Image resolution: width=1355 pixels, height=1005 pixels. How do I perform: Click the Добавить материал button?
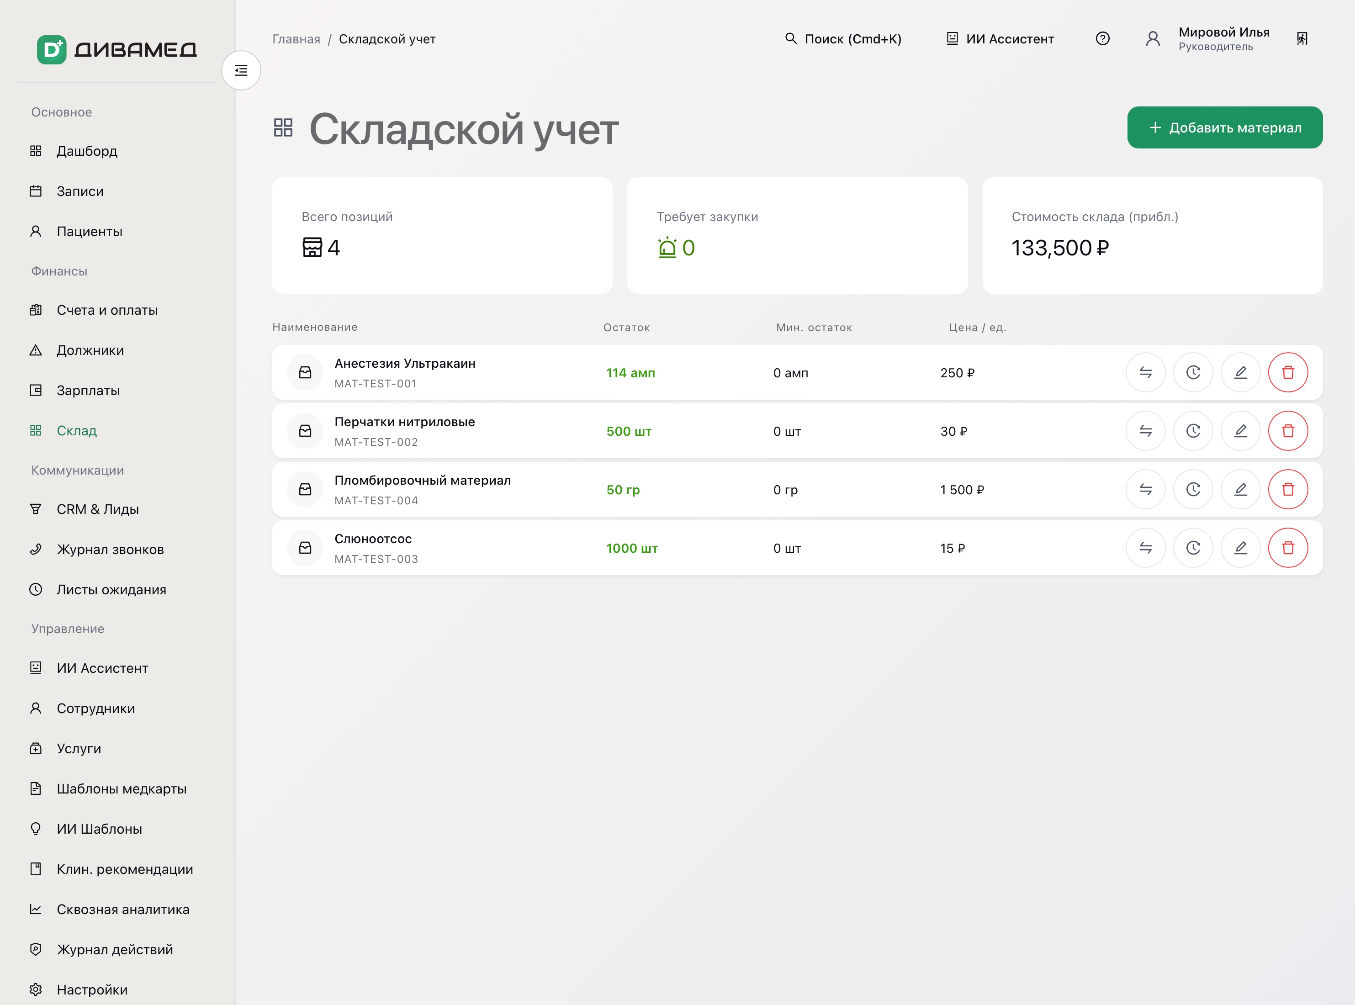tap(1224, 128)
